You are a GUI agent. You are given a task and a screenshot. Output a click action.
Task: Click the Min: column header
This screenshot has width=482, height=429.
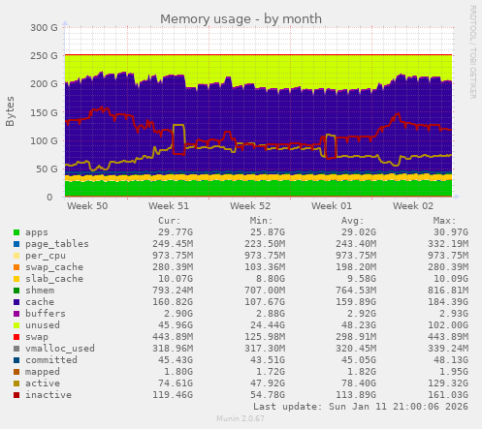pyautogui.click(x=261, y=221)
